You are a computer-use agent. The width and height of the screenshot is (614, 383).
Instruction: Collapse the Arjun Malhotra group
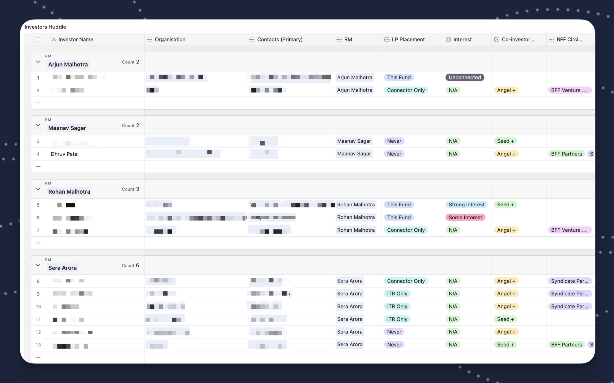pyautogui.click(x=38, y=62)
